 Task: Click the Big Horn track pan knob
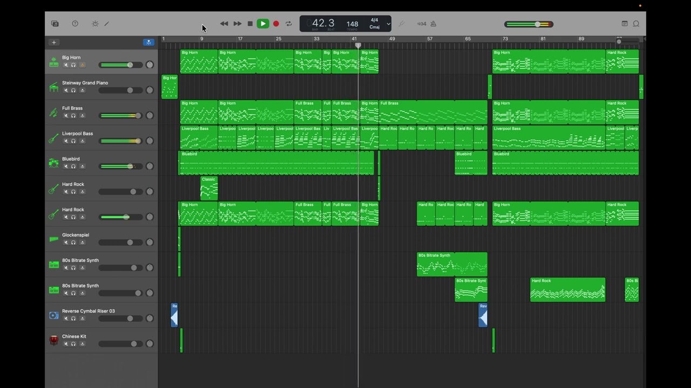[x=150, y=65]
